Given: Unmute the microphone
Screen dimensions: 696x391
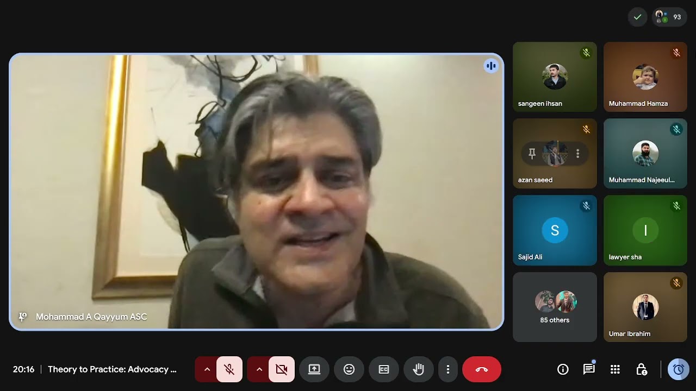Looking at the screenshot, I should (x=229, y=369).
